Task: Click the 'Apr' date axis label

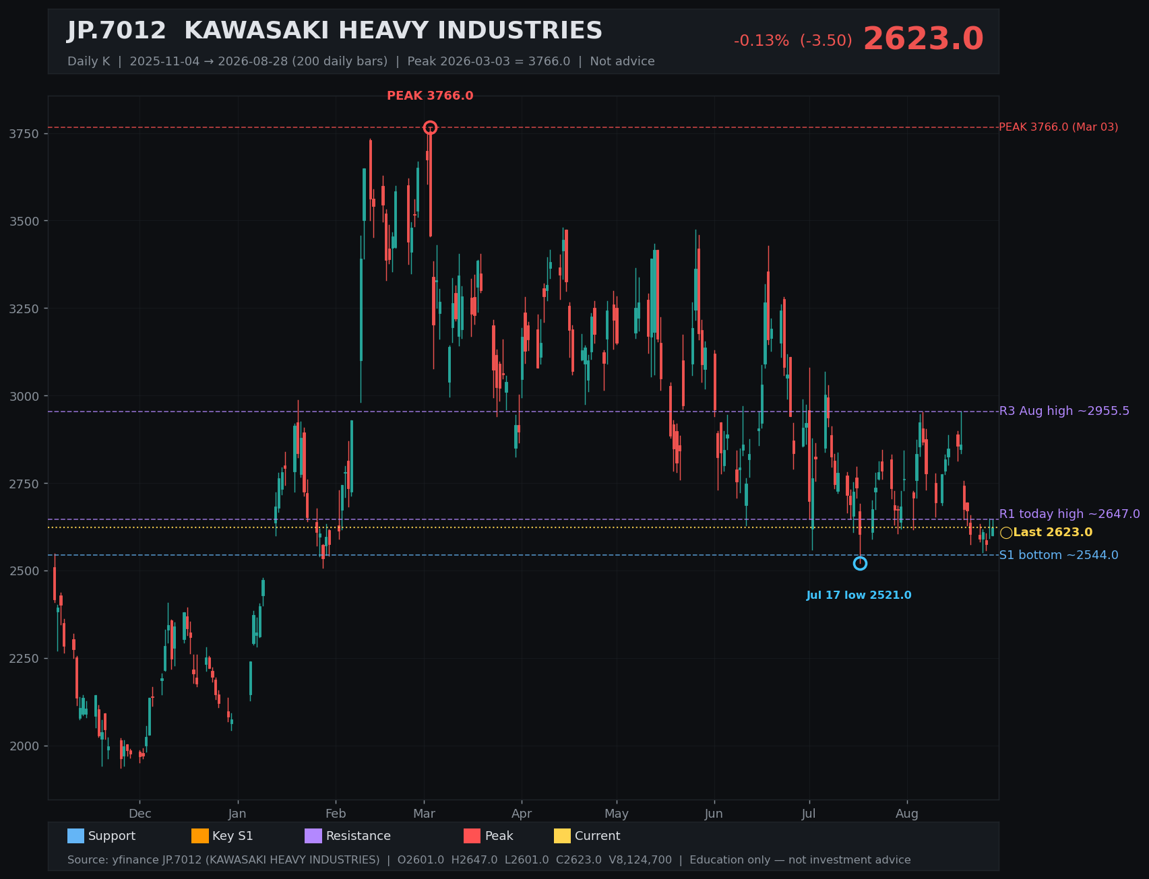Action: [522, 814]
